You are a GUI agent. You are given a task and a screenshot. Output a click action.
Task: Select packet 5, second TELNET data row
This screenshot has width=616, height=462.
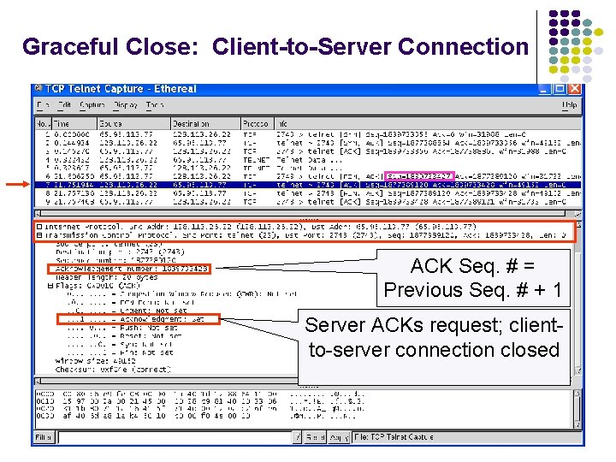tap(308, 168)
